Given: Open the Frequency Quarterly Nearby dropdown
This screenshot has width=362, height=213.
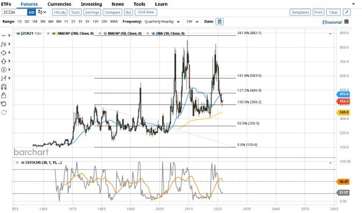Looking at the screenshot, I should [162, 21].
